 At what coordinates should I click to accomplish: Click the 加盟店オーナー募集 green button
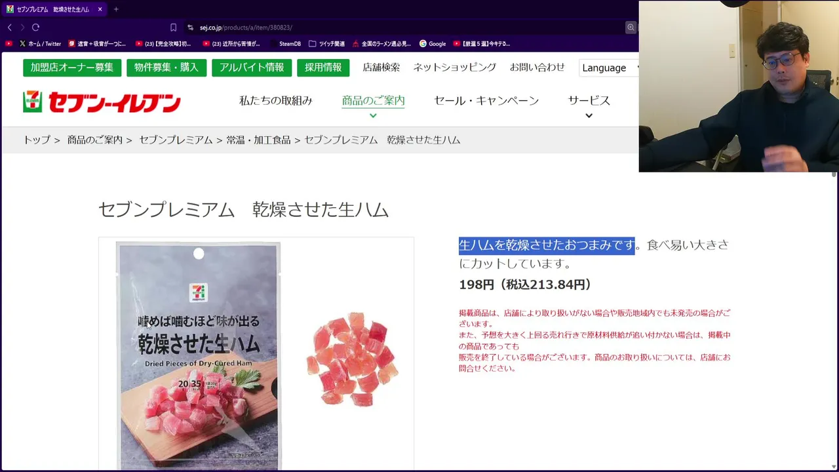[72, 68]
